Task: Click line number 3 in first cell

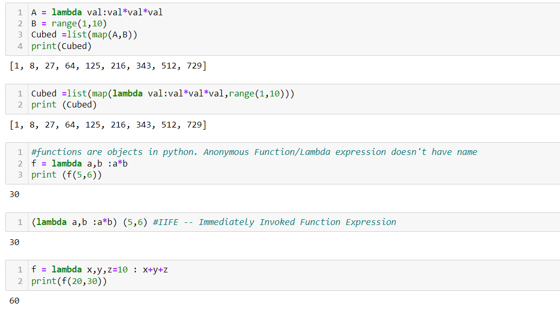Action: point(20,35)
